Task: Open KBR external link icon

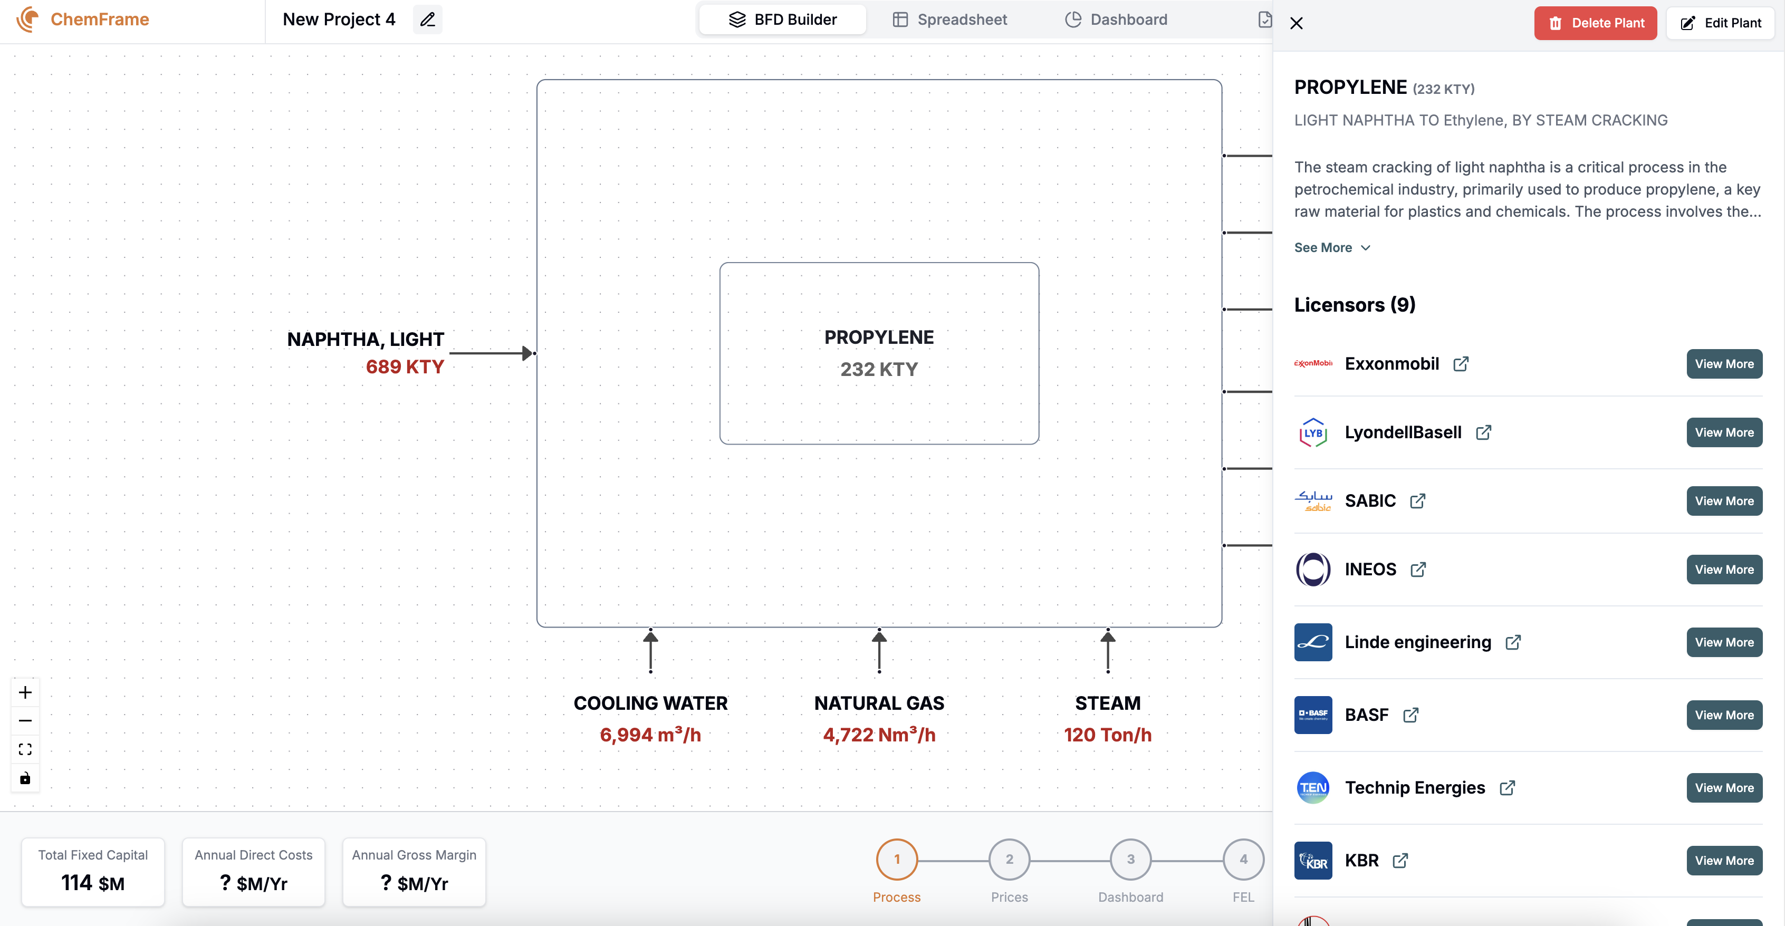Action: [x=1400, y=860]
